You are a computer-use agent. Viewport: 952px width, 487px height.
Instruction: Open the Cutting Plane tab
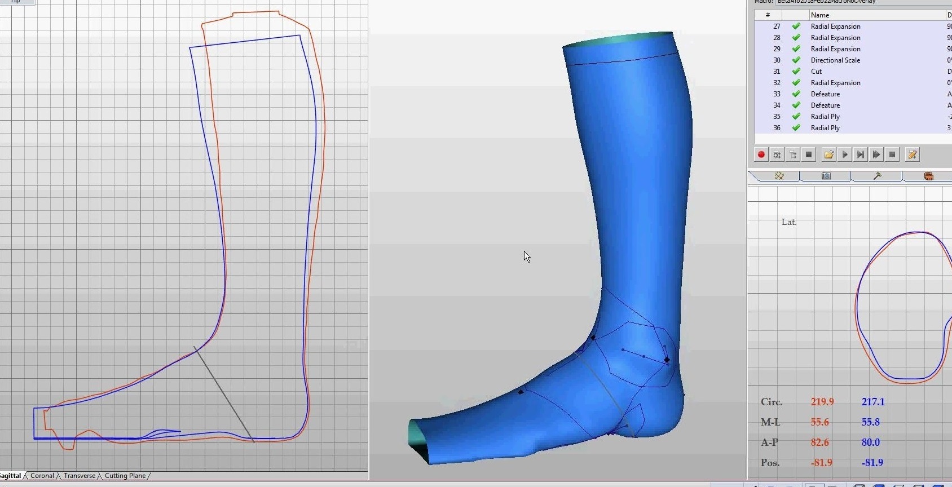point(125,476)
